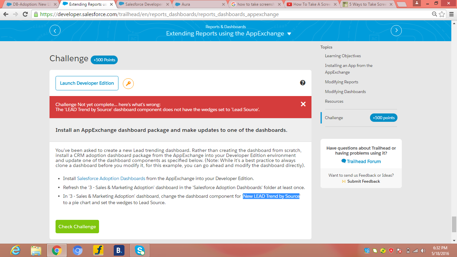Image resolution: width=457 pixels, height=257 pixels.
Task: Open Skype from the taskbar
Action: coord(140,250)
